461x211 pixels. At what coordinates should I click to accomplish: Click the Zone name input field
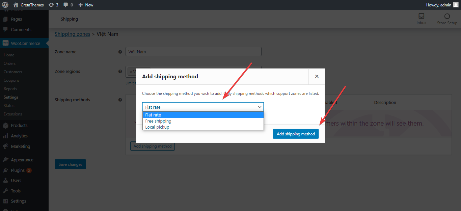(x=193, y=52)
